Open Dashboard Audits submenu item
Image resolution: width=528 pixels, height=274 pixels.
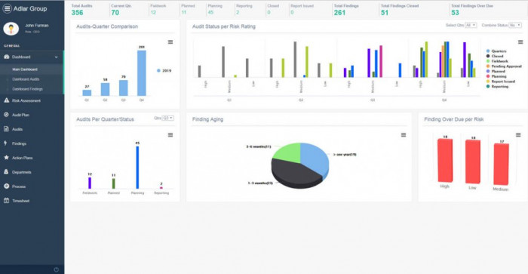pos(26,79)
